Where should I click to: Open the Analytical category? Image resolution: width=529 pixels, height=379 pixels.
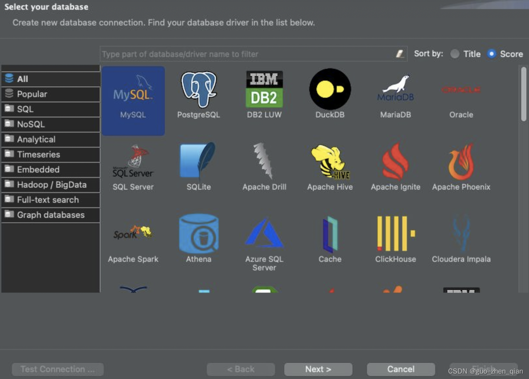pyautogui.click(x=51, y=139)
